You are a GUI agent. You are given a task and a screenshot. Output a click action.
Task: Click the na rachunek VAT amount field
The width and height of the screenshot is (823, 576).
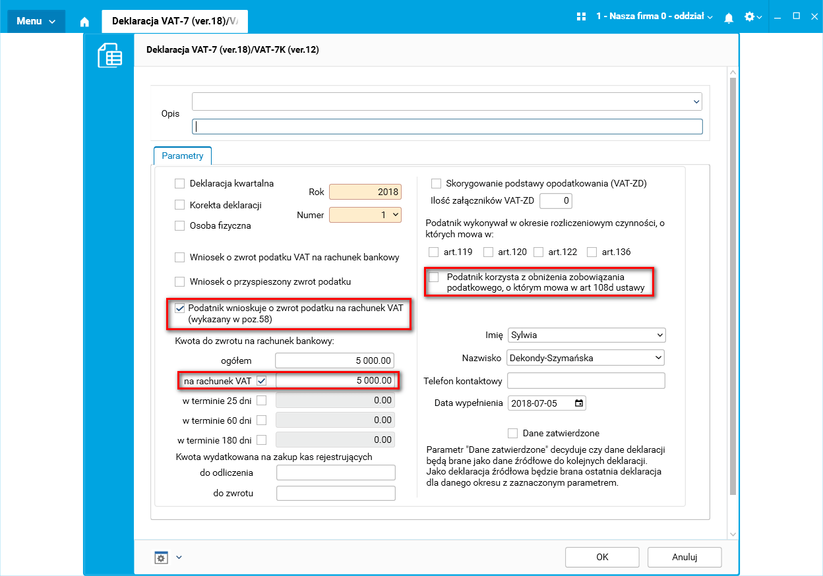click(335, 381)
